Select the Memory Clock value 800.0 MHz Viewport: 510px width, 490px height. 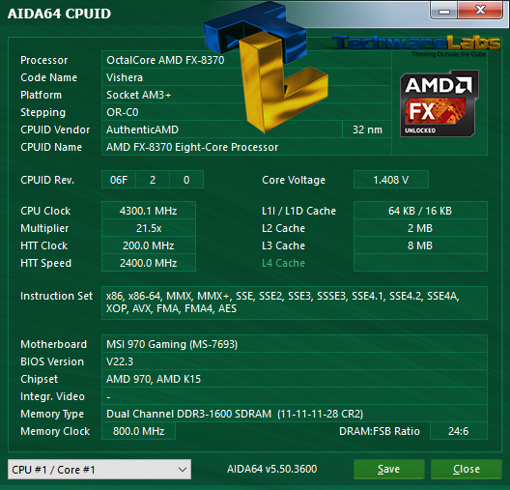coord(138,431)
